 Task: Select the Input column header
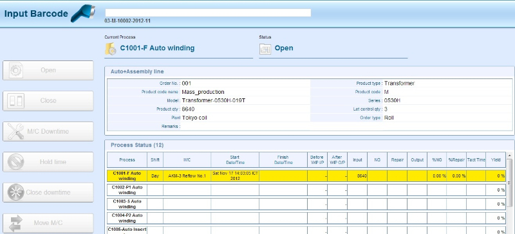tap(357, 160)
